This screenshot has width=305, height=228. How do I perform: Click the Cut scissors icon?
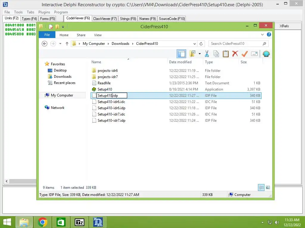coord(207,54)
